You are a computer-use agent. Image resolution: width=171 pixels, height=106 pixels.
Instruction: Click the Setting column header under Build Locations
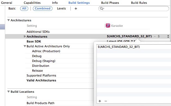pyautogui.click(x=32, y=97)
